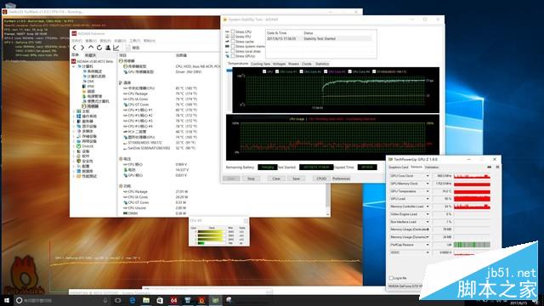
Task: Click the FurMark taskbar icon
Action: [201, 300]
